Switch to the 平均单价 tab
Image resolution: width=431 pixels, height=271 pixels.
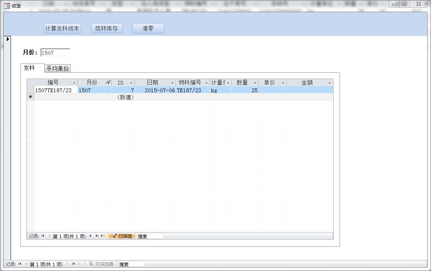(58, 68)
